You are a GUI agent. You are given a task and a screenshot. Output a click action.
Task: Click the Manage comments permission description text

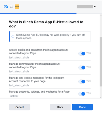tap(35, 66)
